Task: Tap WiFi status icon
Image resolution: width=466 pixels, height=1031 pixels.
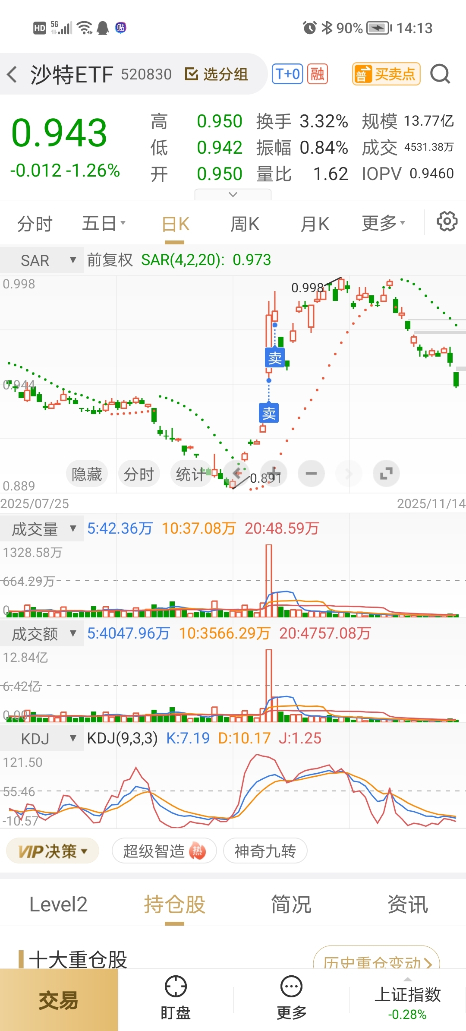Action: (x=85, y=28)
